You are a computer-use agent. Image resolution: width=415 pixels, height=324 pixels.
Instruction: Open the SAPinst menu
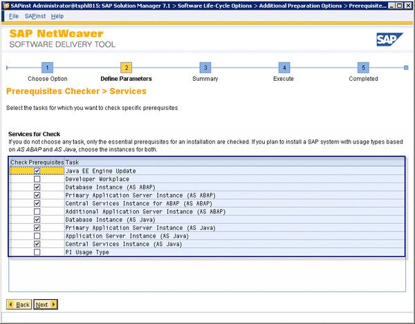(35, 16)
